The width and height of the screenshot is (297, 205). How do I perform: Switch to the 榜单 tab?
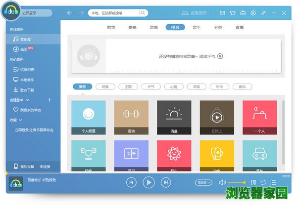click(x=133, y=27)
